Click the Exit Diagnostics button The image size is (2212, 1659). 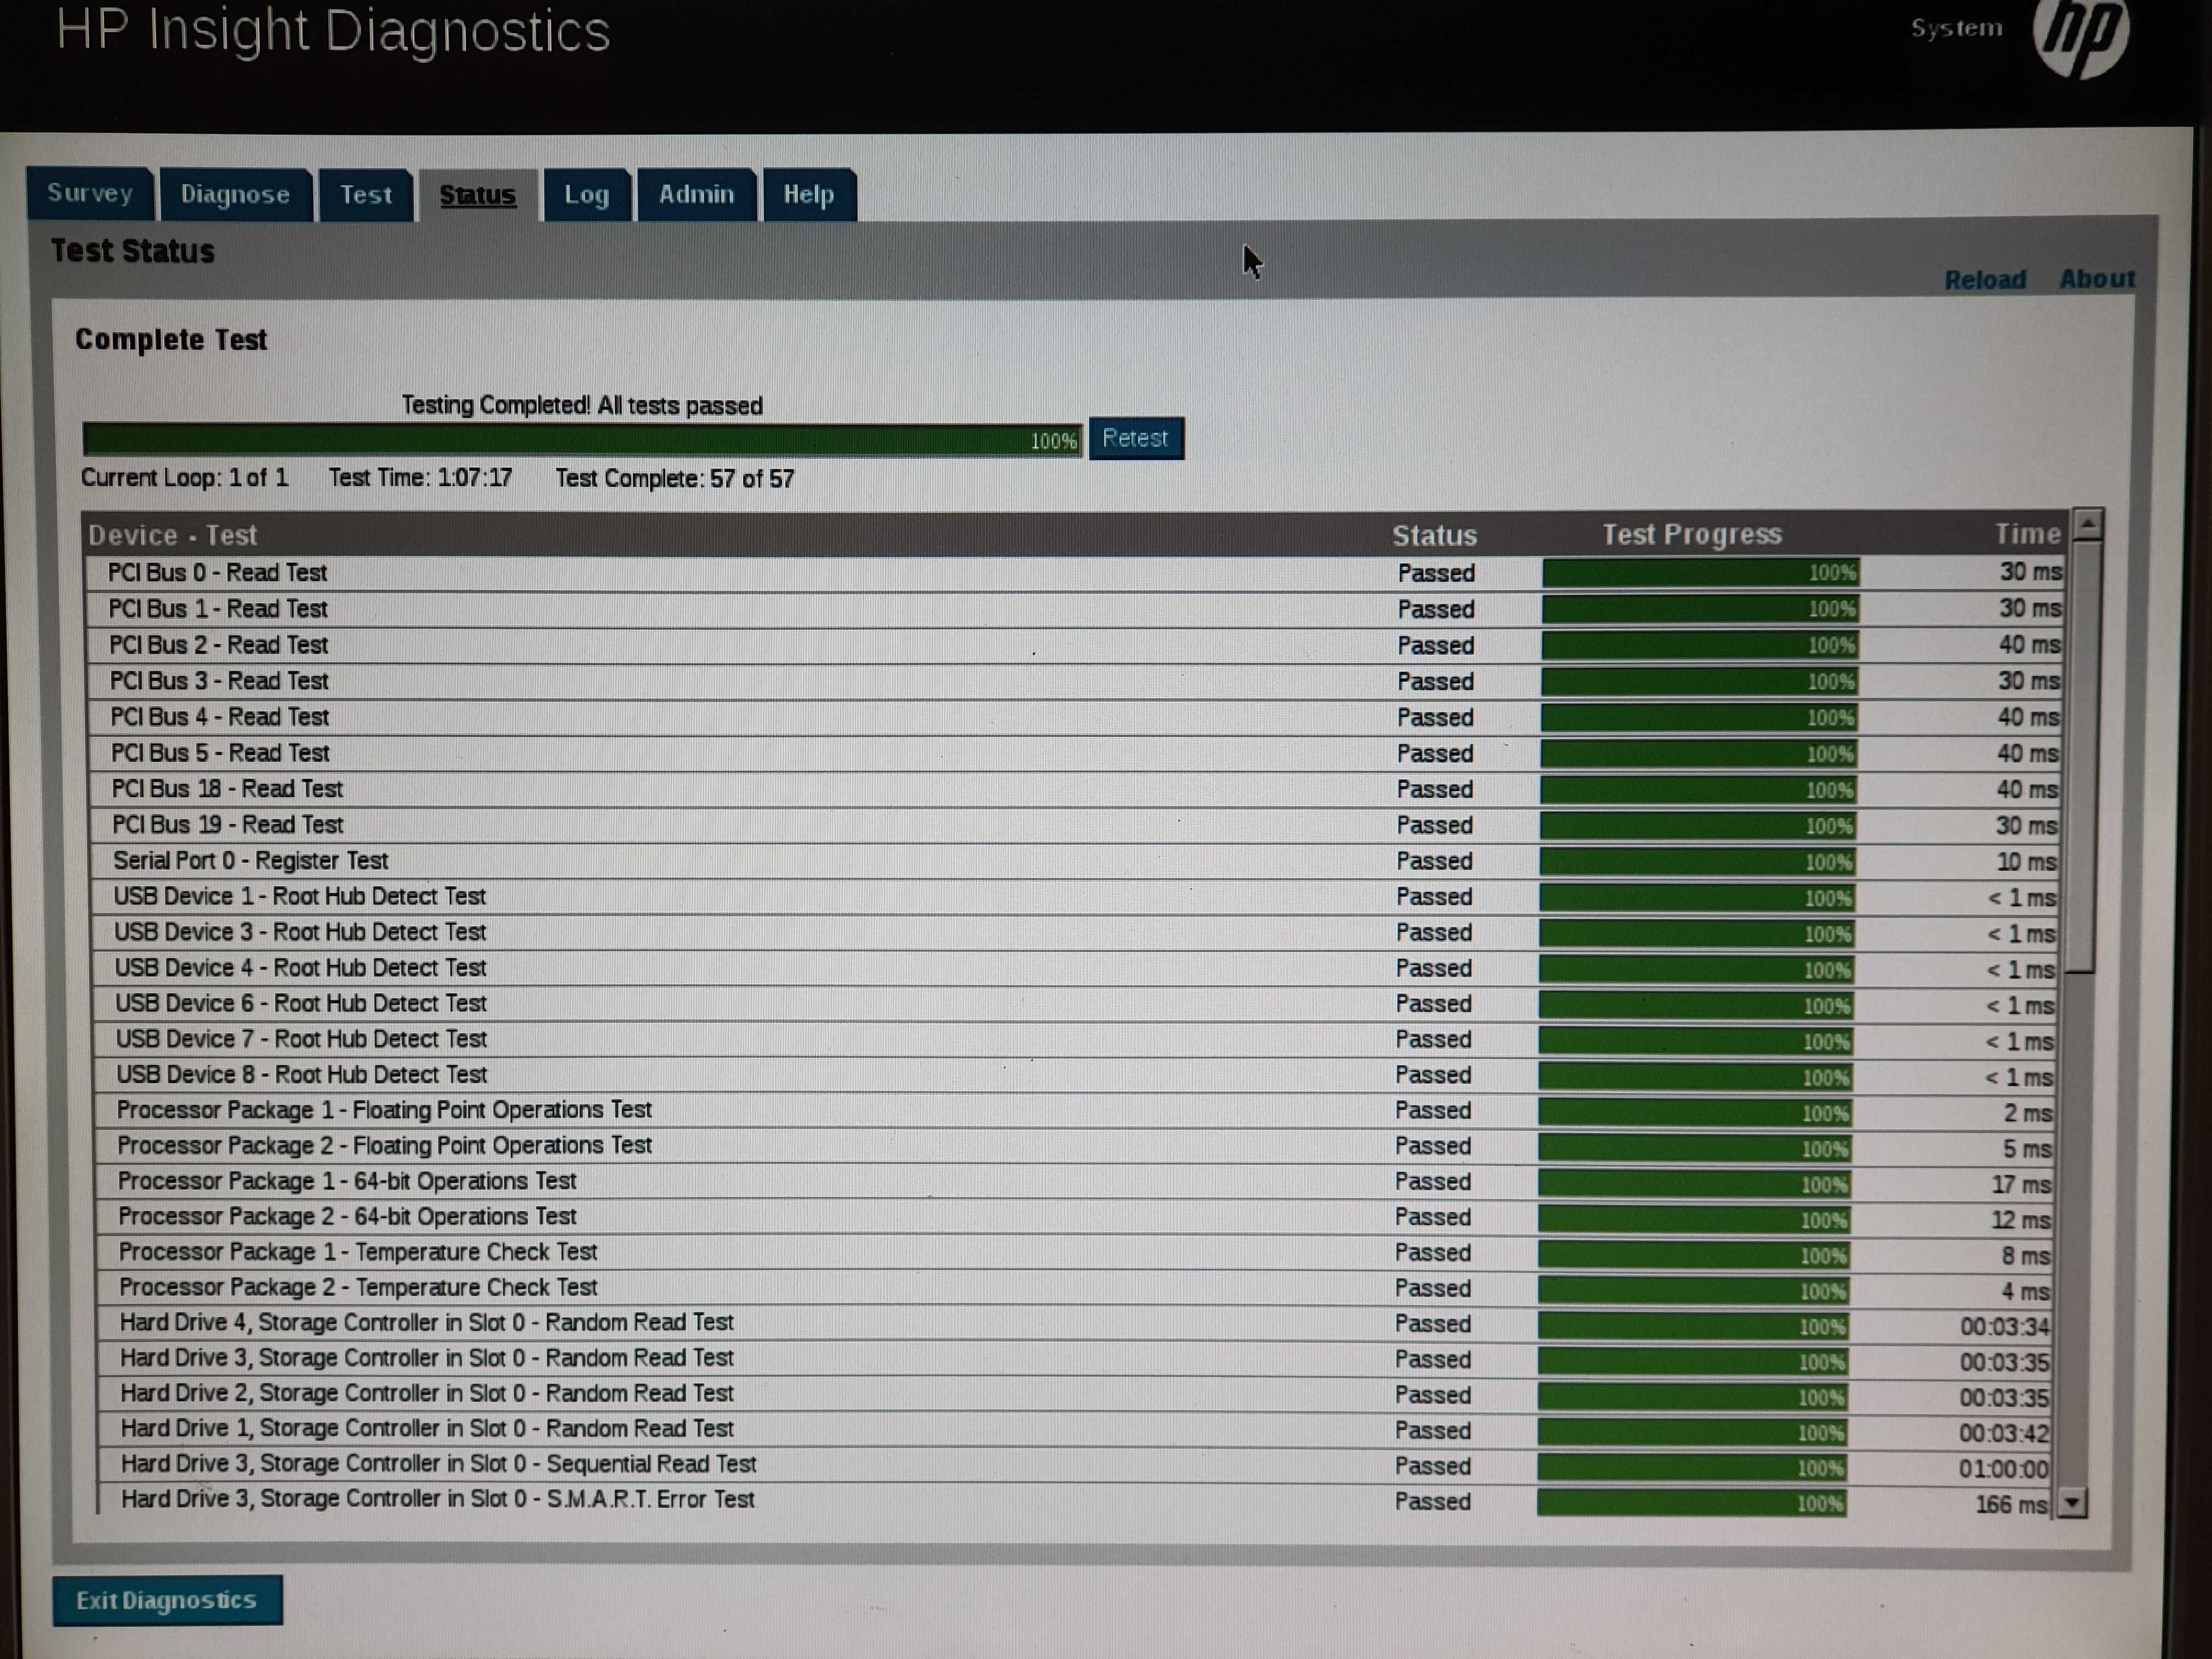[x=167, y=1600]
